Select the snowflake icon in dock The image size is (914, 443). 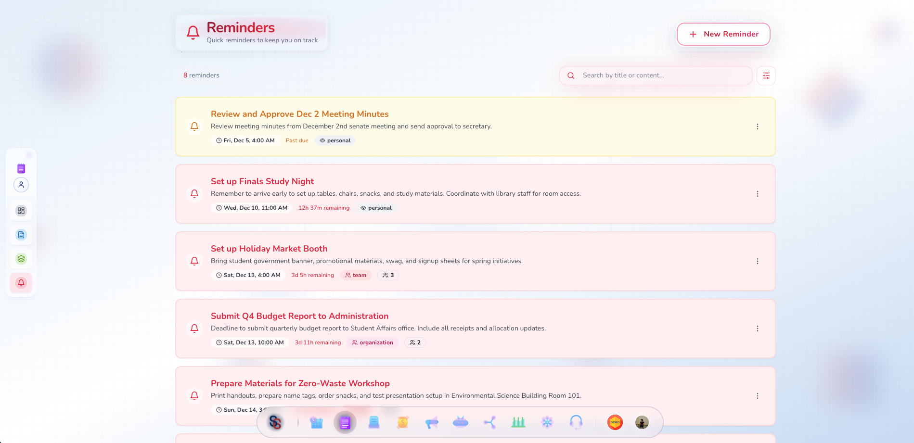[547, 422]
